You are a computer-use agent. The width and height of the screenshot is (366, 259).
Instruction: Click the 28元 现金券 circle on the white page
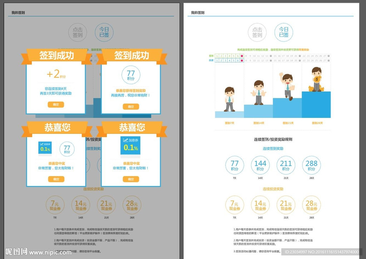311,205
